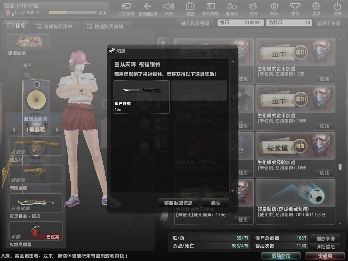
Task: Switch to next equipment set arrow
Action: tap(57, 129)
